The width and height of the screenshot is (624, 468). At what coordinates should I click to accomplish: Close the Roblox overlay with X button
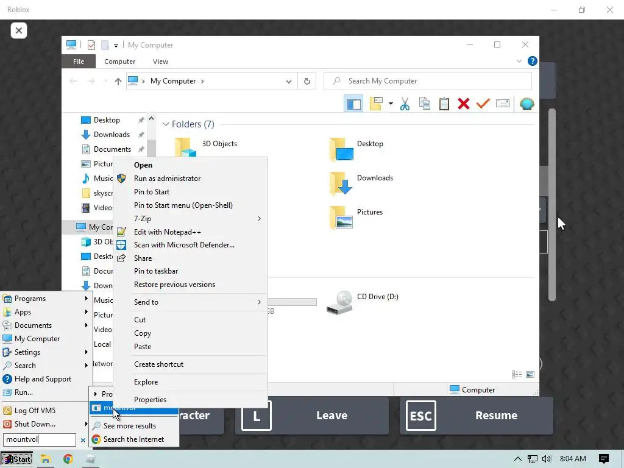click(19, 30)
